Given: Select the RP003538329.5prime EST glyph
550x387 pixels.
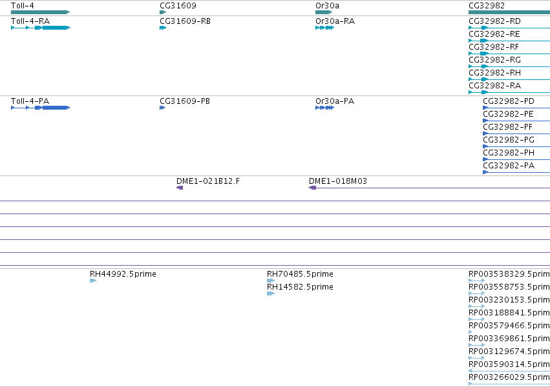Looking at the screenshot, I should coord(477,281).
